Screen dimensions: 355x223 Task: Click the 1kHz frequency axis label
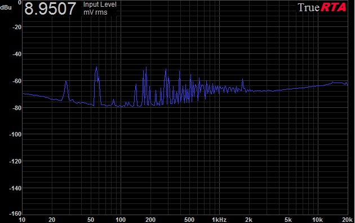coord(219,220)
